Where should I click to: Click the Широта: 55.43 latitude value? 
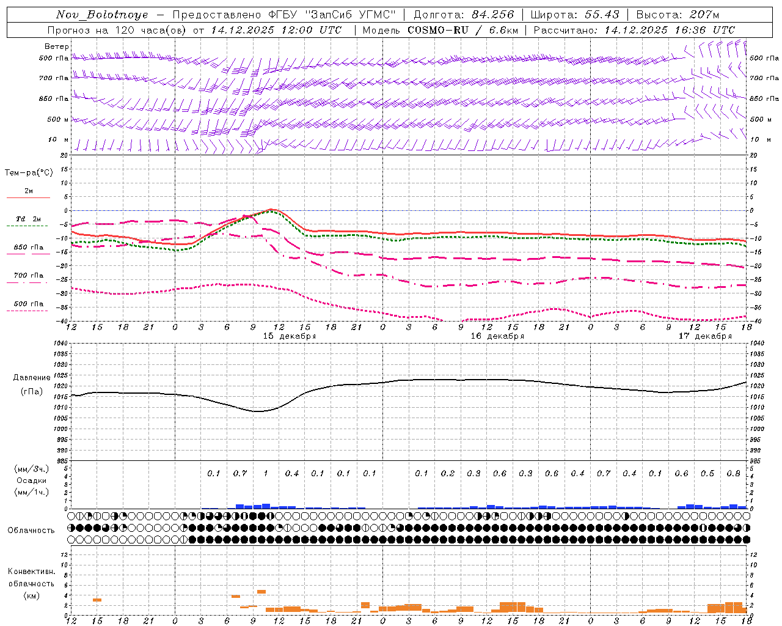point(575,15)
